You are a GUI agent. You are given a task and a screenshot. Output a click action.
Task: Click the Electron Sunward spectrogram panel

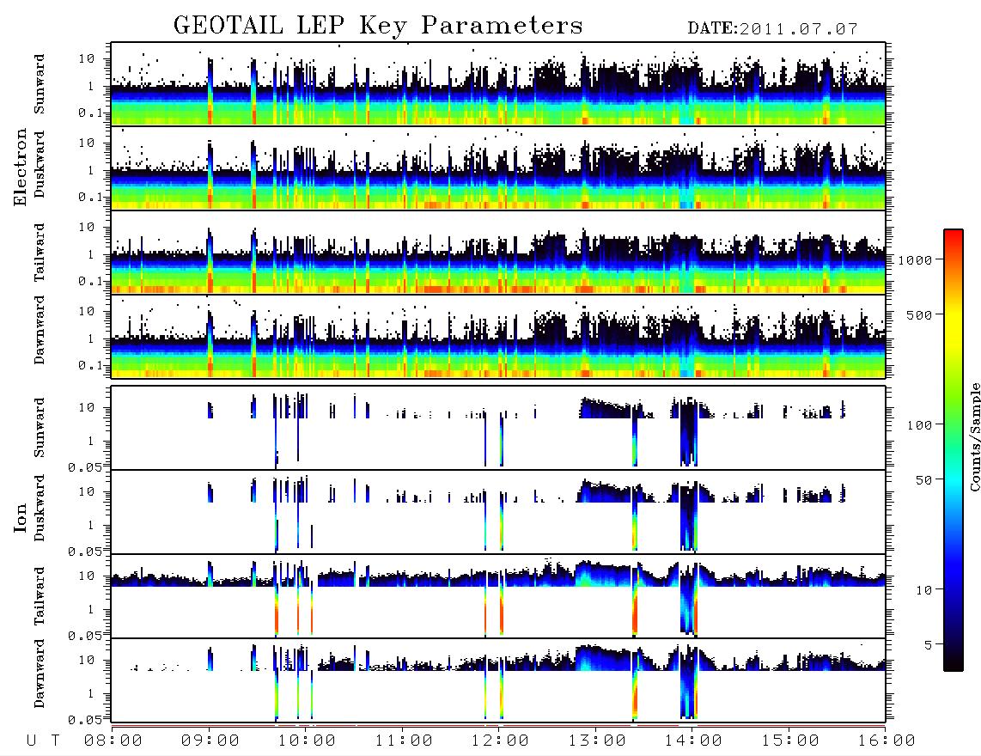coord(498,84)
